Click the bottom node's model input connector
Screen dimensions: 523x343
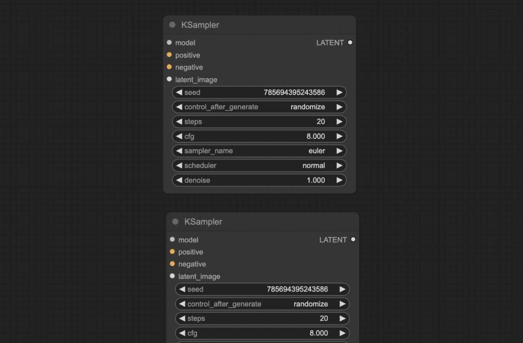(x=173, y=240)
